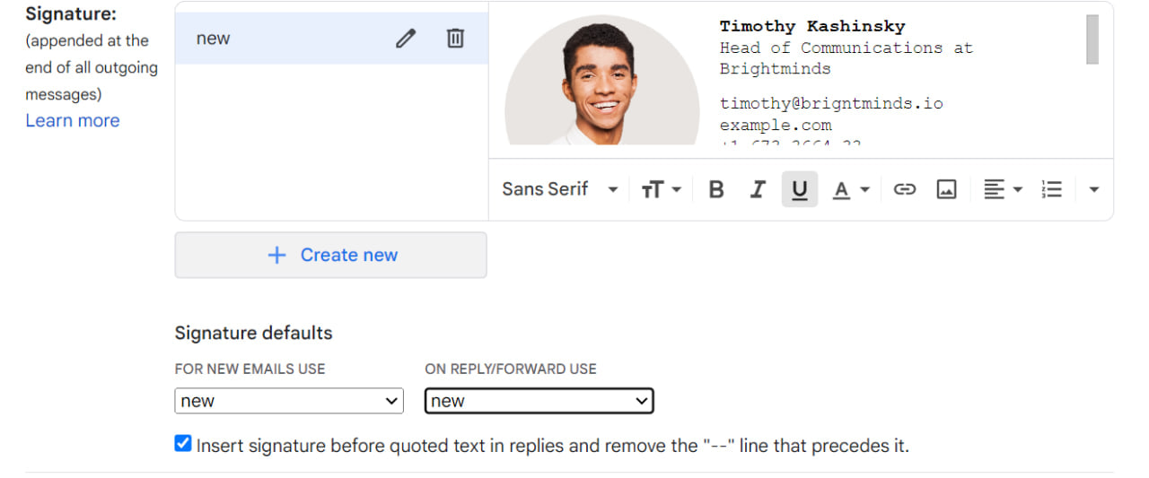Open 'For new emails use' dropdown

pyautogui.click(x=289, y=401)
